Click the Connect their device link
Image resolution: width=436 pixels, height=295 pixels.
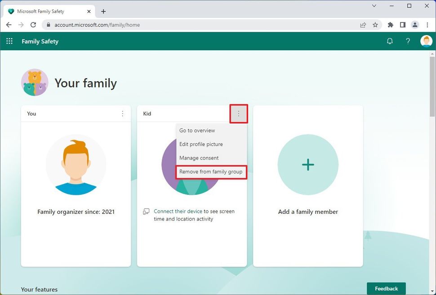click(178, 211)
